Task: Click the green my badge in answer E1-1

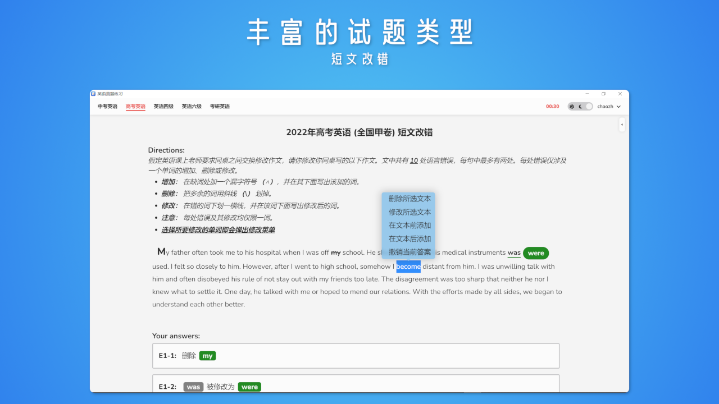Action: (207, 356)
